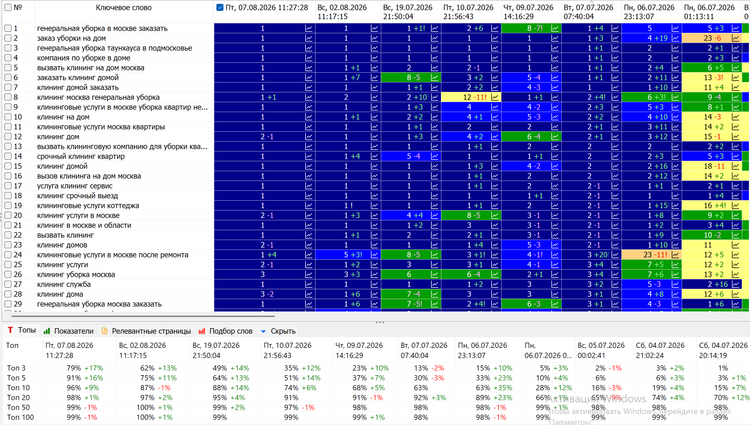This screenshot has width=750, height=425.
Task: Open the chart icon for 'срочный клининг квартир' on 19.07.2026
Action: [x=435, y=156]
